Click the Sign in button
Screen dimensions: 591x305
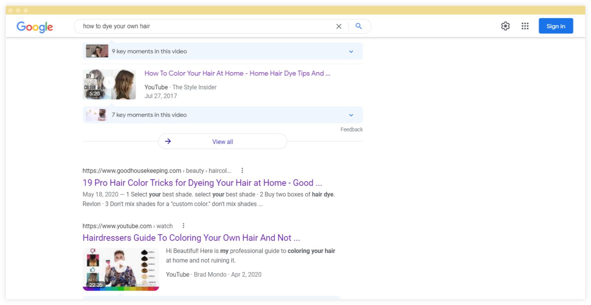tap(556, 26)
